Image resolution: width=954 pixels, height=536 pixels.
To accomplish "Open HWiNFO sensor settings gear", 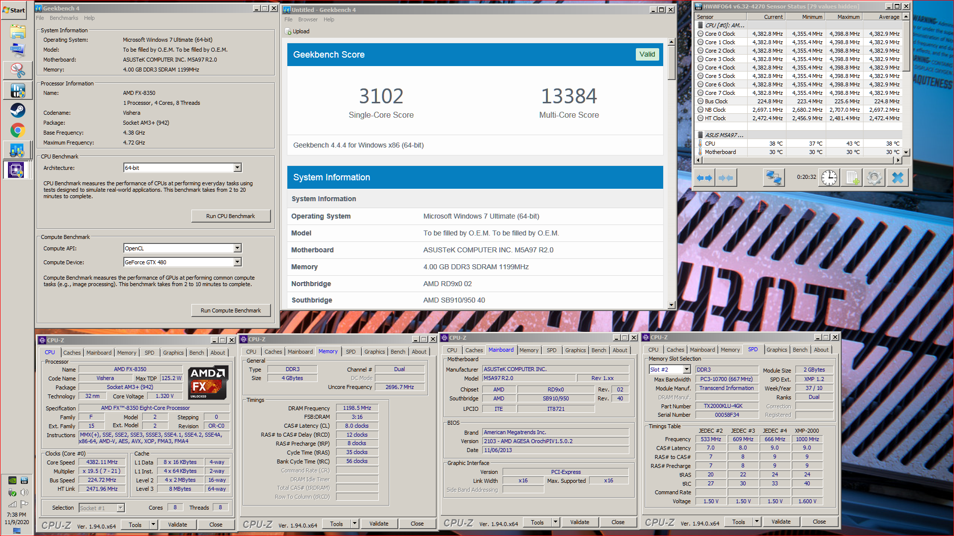I will 874,178.
